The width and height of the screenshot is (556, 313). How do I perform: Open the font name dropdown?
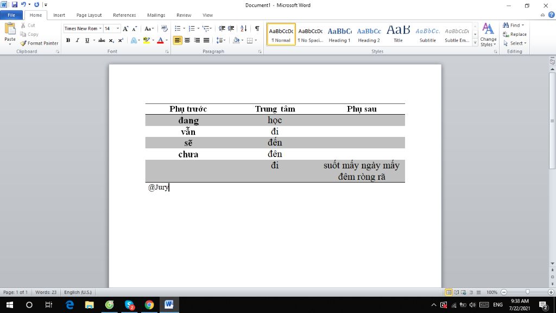[100, 29]
